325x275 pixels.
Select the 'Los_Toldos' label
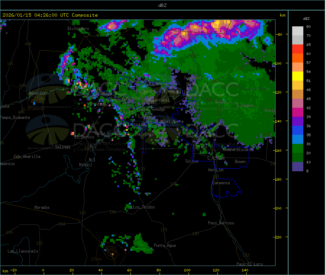tap(144, 207)
